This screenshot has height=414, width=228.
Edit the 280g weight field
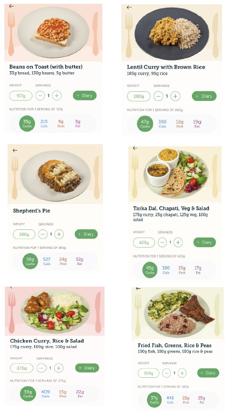tap(139, 96)
